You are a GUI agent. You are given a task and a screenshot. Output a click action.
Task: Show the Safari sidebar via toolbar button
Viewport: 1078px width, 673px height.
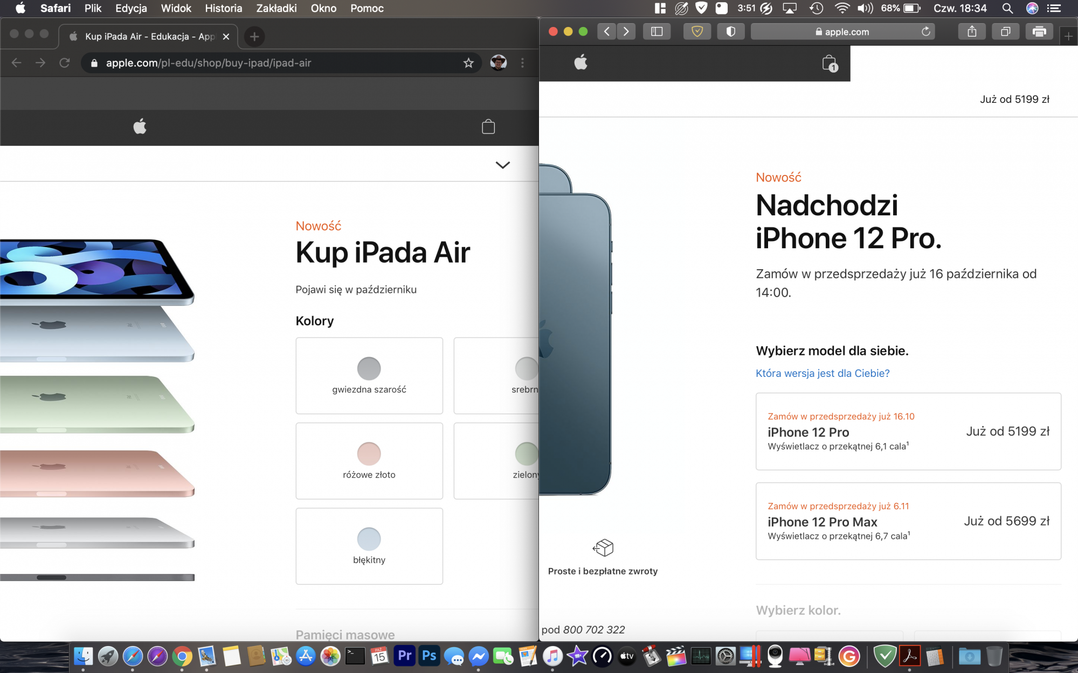[x=657, y=32]
